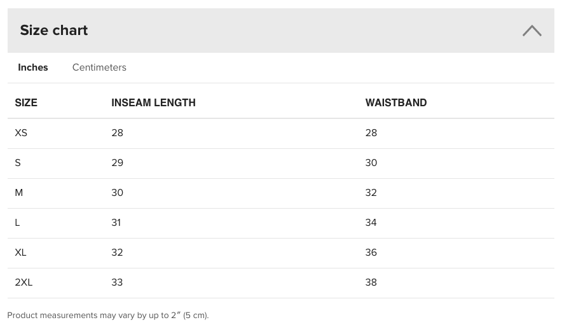Click the INSEAM LENGTH column header
Image resolution: width=562 pixels, height=334 pixels.
[153, 102]
